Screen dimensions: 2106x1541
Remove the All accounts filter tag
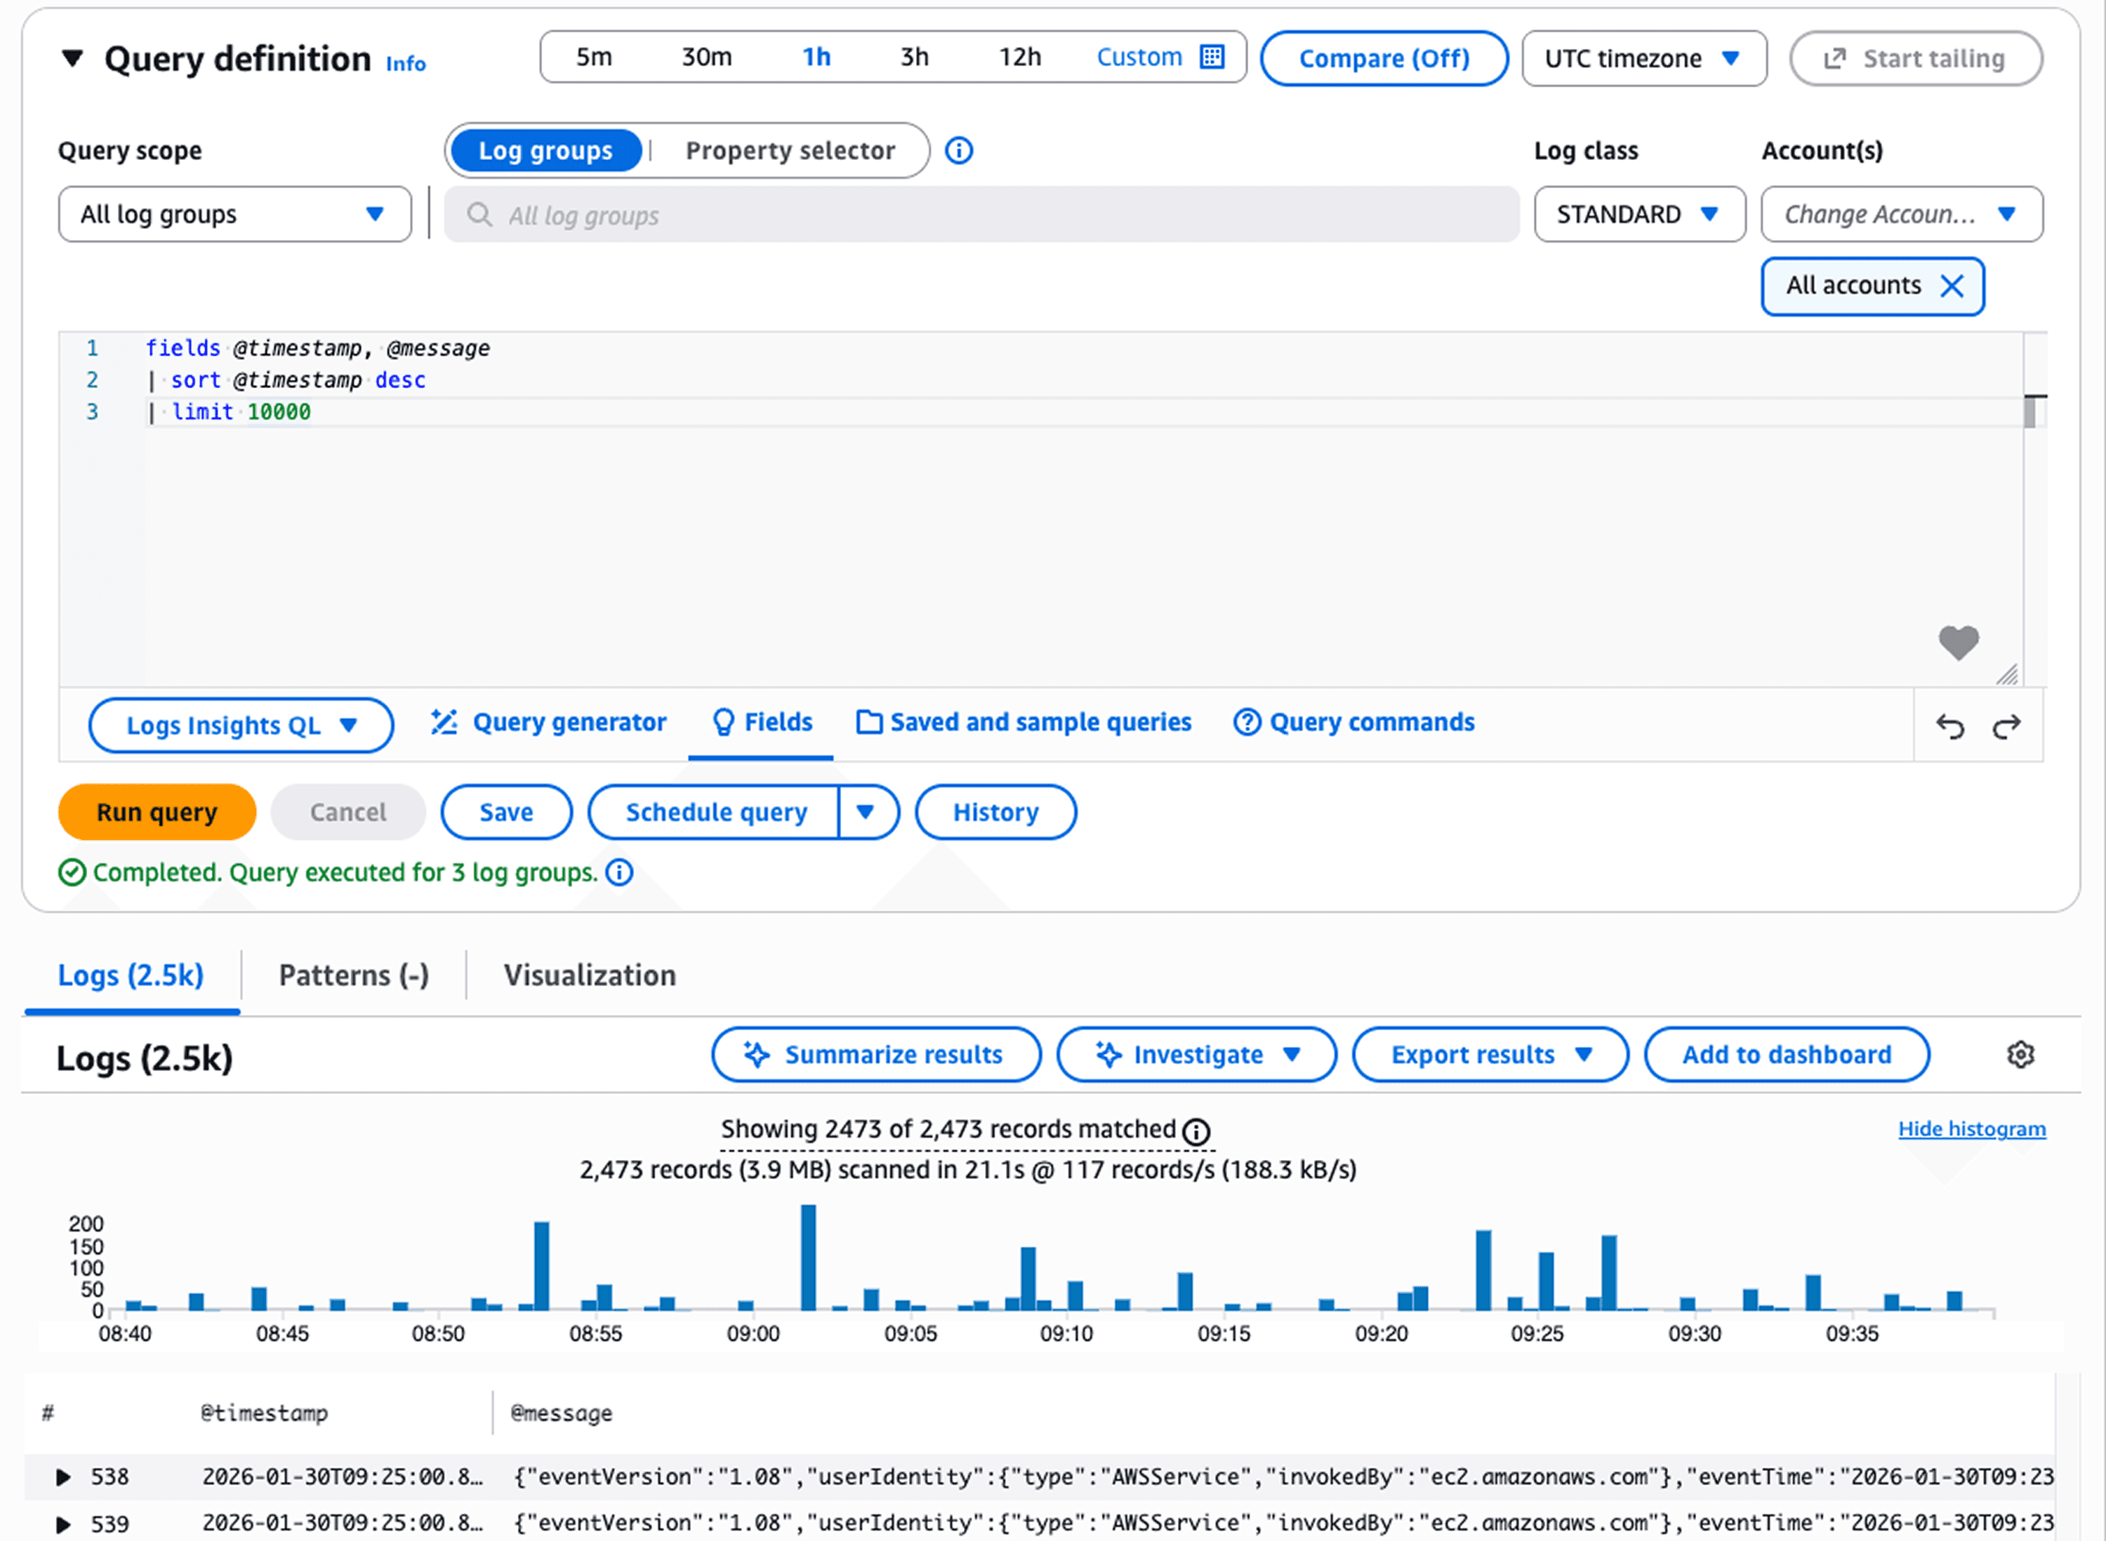(1951, 286)
